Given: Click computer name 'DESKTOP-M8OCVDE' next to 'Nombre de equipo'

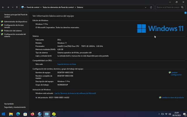Looking at the screenshot, I should pos(65,73).
